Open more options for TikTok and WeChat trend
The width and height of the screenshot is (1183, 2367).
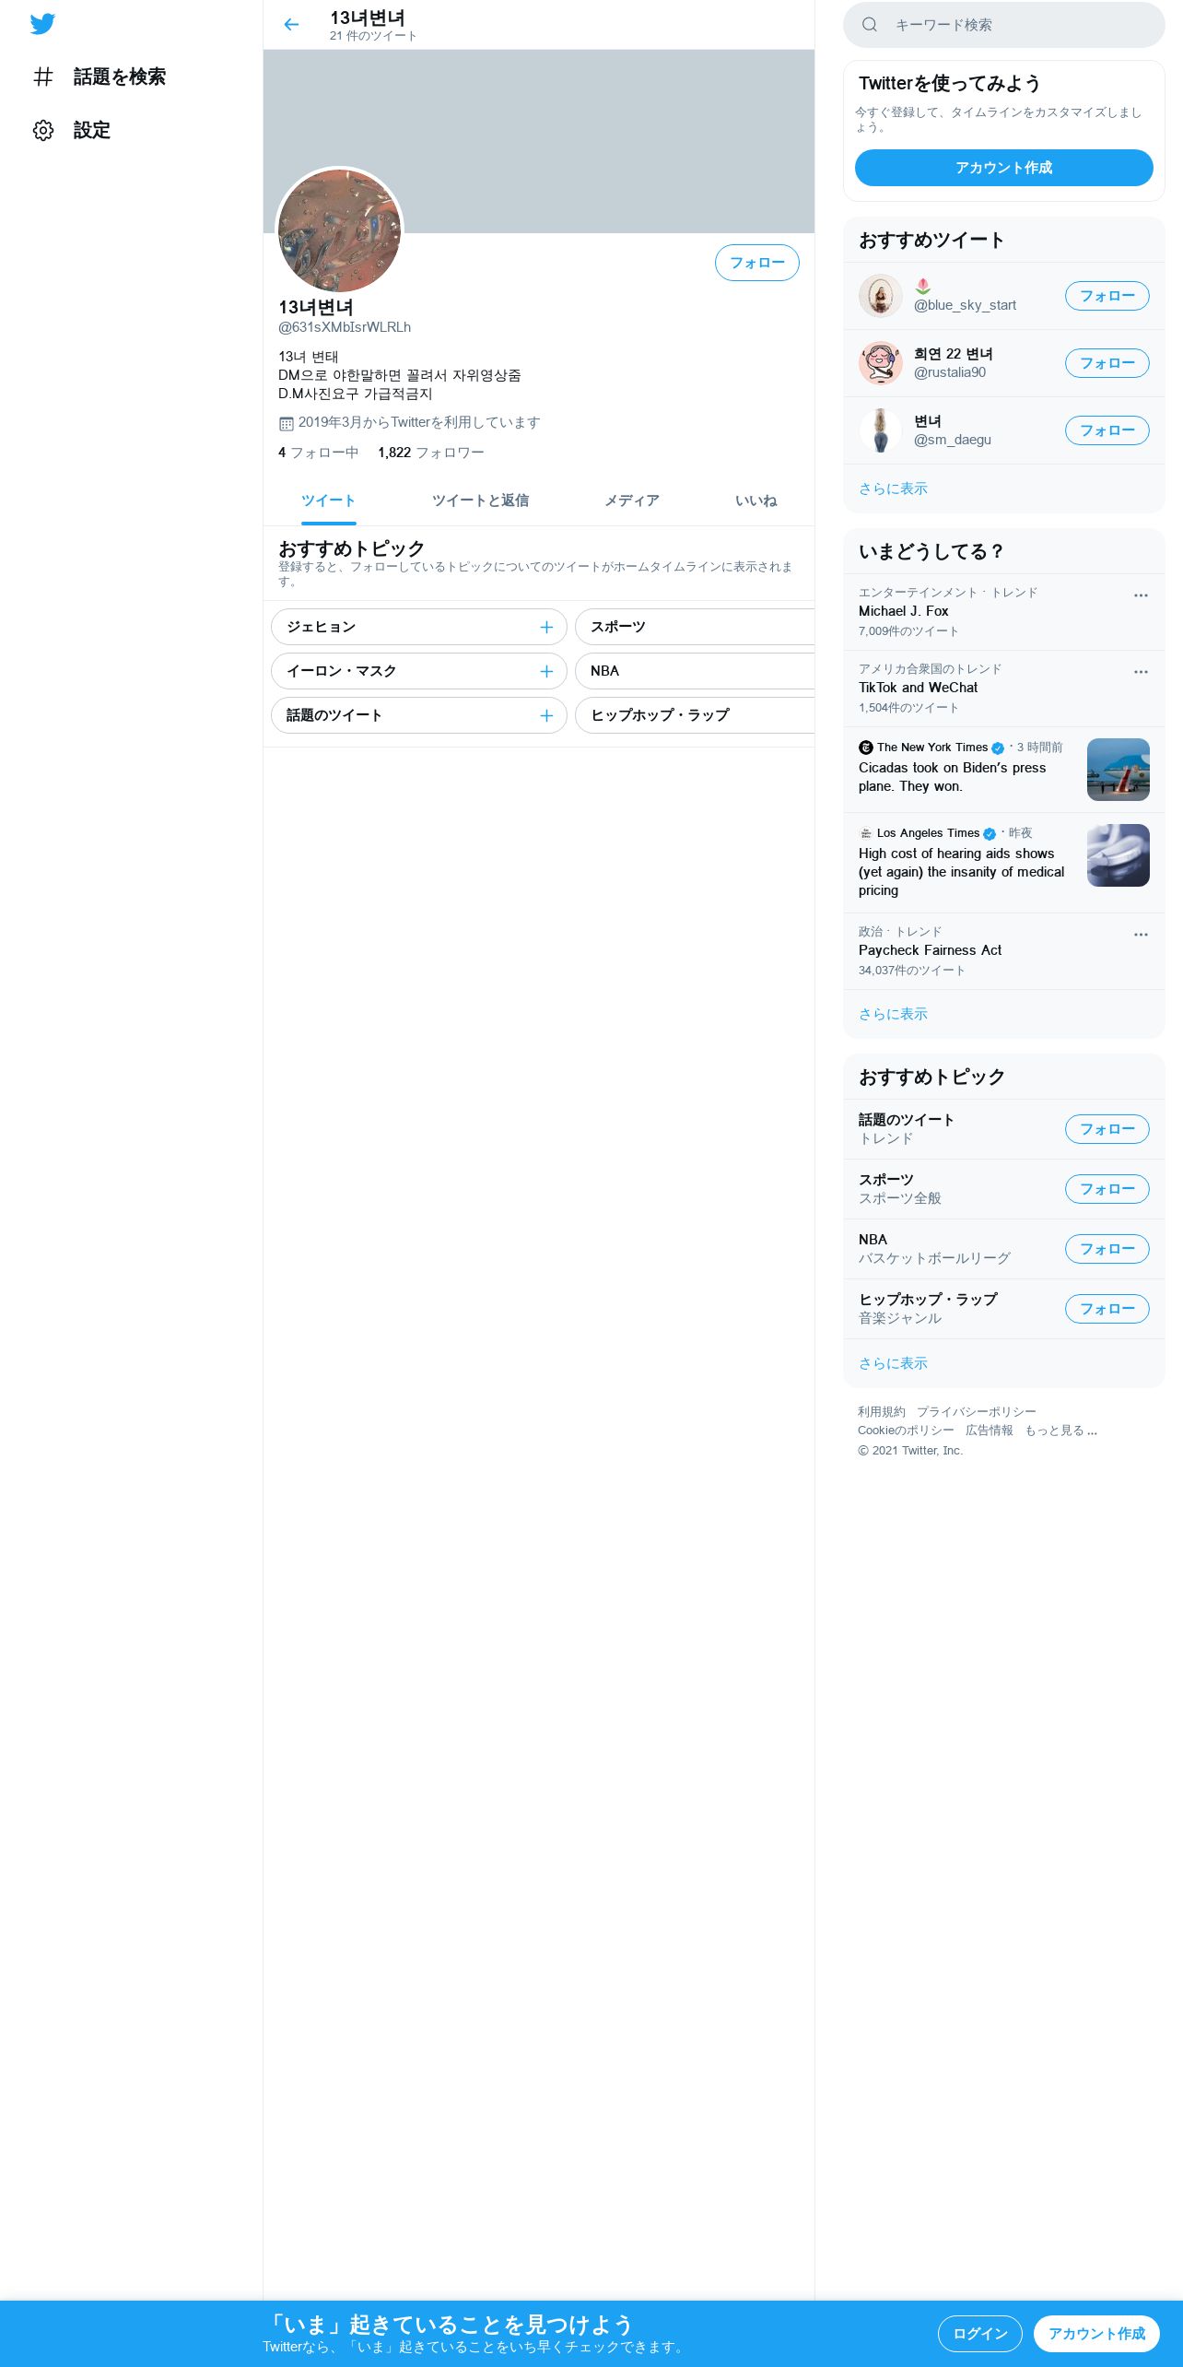[x=1141, y=672]
